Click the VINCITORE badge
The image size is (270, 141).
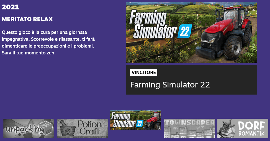coord(144,72)
